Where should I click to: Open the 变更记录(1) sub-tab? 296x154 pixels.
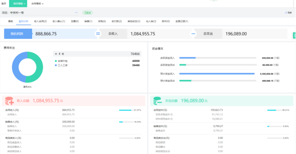click(x=182, y=21)
